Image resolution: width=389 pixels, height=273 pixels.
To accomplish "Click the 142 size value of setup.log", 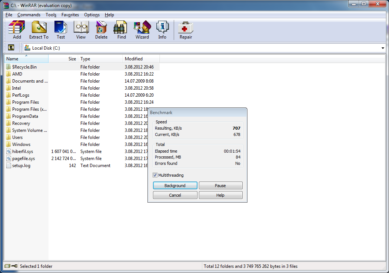I will pos(73,165).
